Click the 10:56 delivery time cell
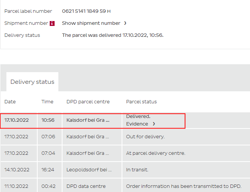 48,120
